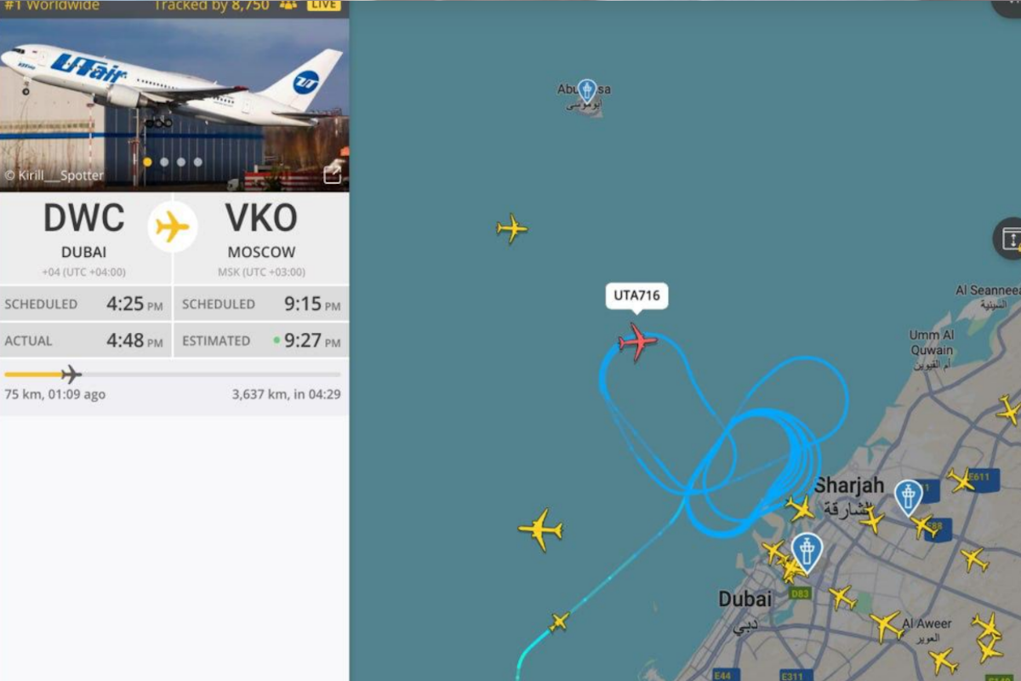Viewport: 1021px width, 681px height.
Task: Click the LIVE badge
Action: click(323, 5)
